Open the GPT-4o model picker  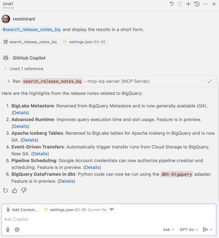click(189, 229)
